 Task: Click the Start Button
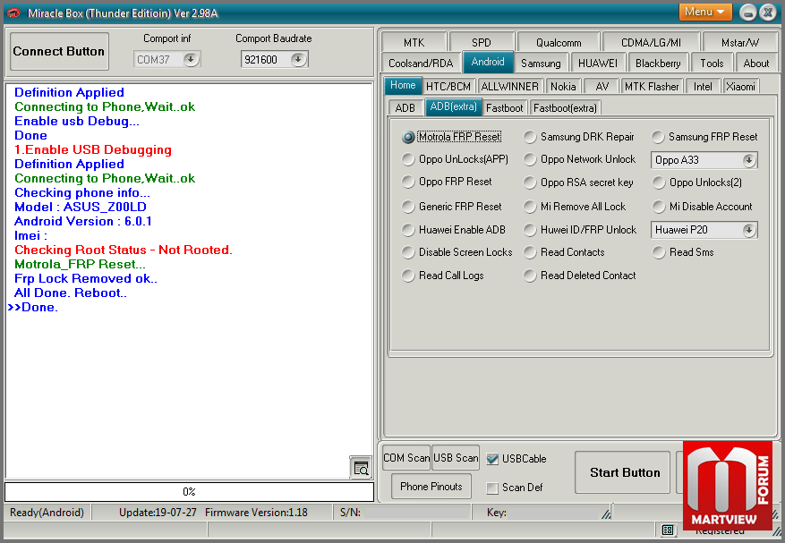click(x=625, y=472)
